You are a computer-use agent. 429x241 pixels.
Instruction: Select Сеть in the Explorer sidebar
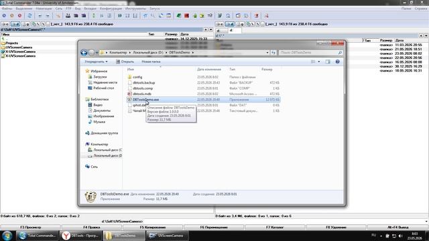click(x=94, y=167)
